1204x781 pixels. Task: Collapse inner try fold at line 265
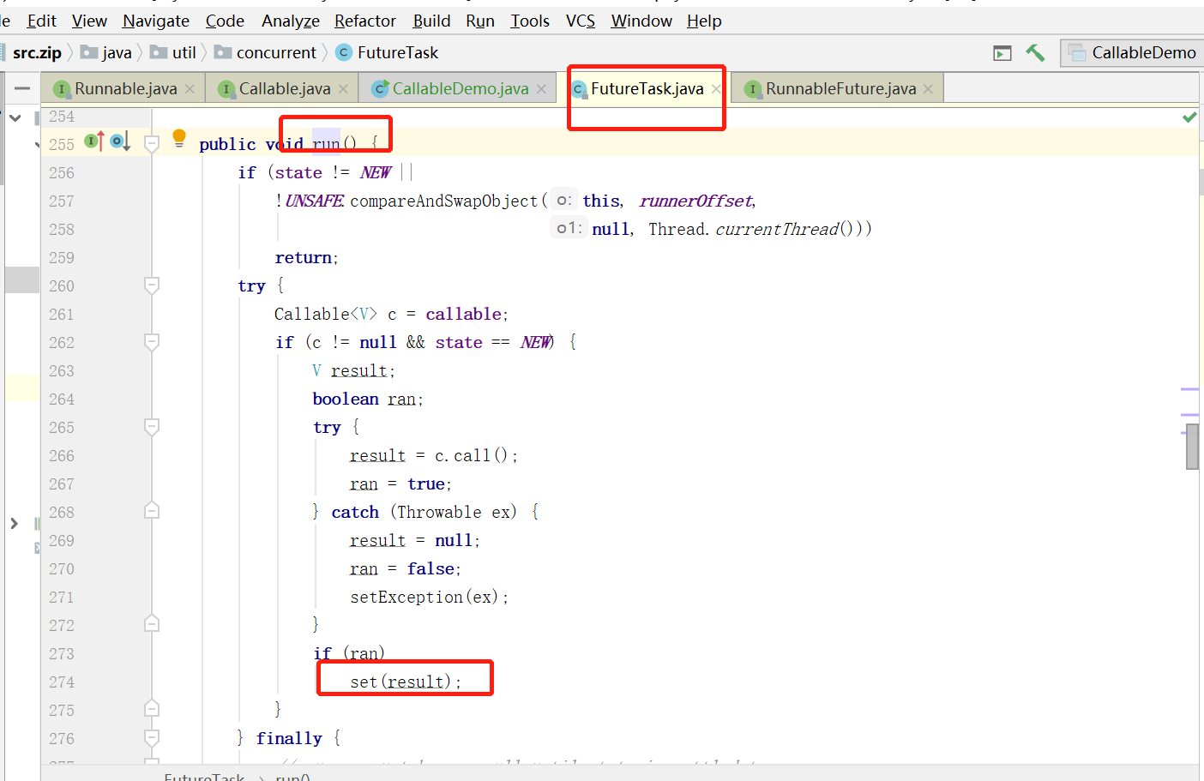pyautogui.click(x=152, y=427)
